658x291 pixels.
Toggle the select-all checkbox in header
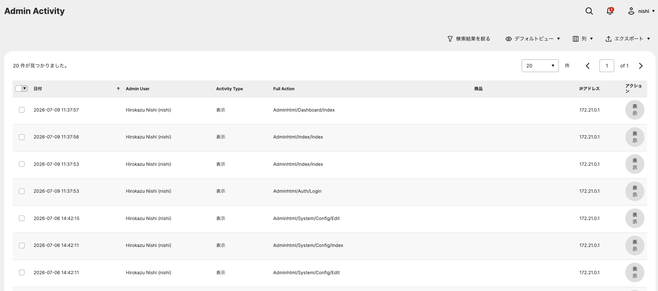pyautogui.click(x=19, y=88)
